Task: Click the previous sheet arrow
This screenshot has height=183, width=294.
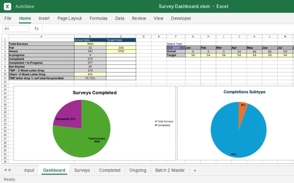Action: point(5,170)
